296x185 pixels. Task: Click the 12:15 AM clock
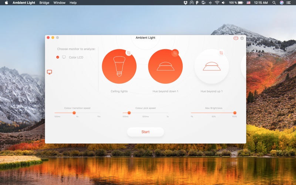pyautogui.click(x=261, y=3)
